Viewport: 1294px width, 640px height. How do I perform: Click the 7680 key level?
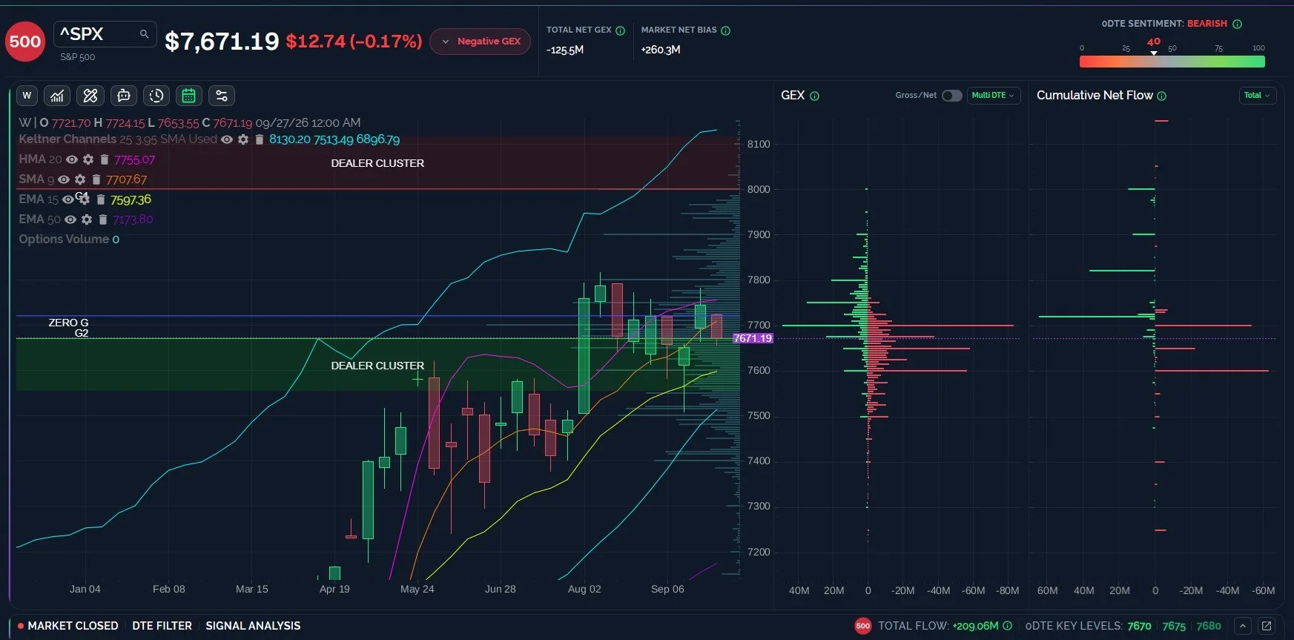coord(1209,626)
